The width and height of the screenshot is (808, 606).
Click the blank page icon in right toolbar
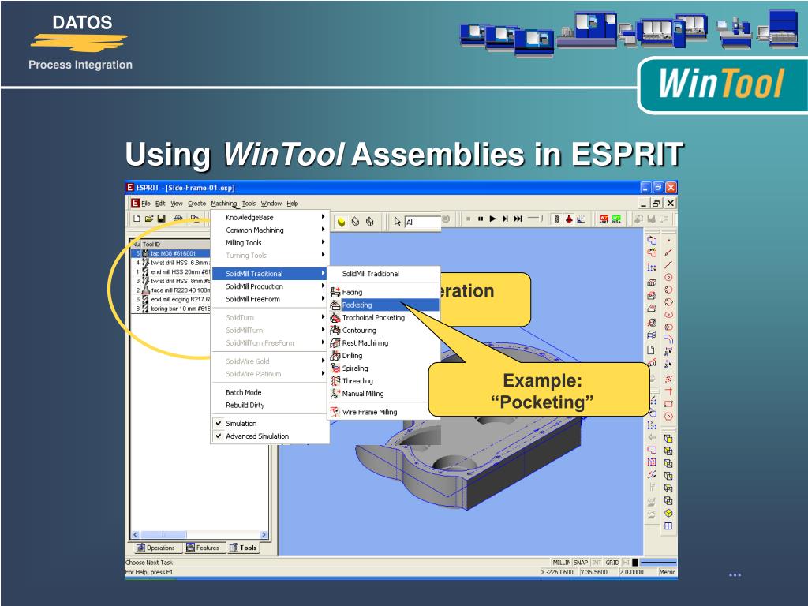651,350
